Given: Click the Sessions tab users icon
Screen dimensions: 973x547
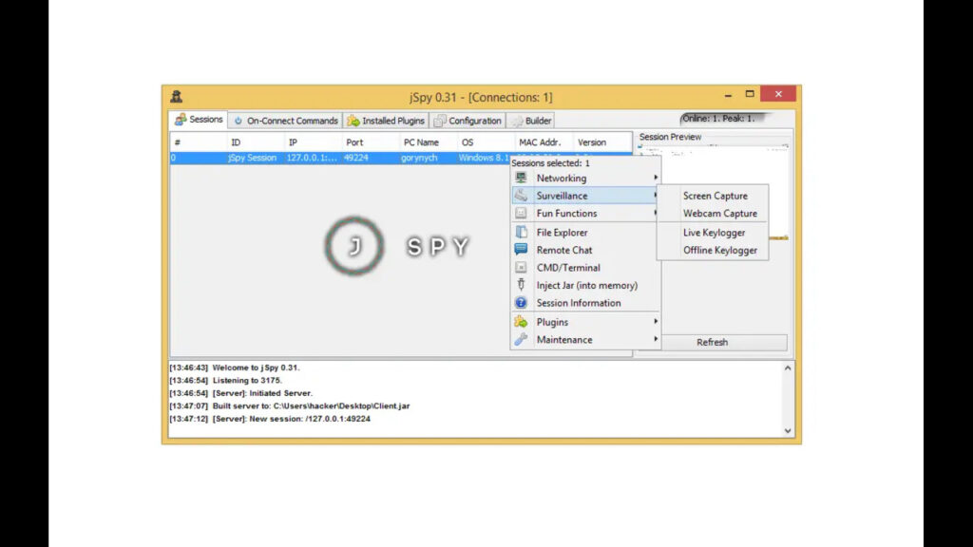Looking at the screenshot, I should coord(180,119).
